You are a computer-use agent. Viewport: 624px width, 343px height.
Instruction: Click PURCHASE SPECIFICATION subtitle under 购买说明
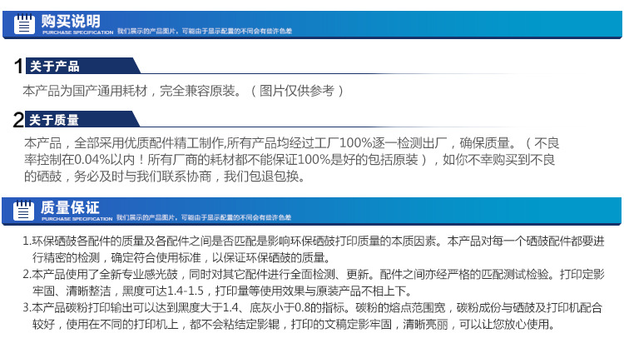77,32
